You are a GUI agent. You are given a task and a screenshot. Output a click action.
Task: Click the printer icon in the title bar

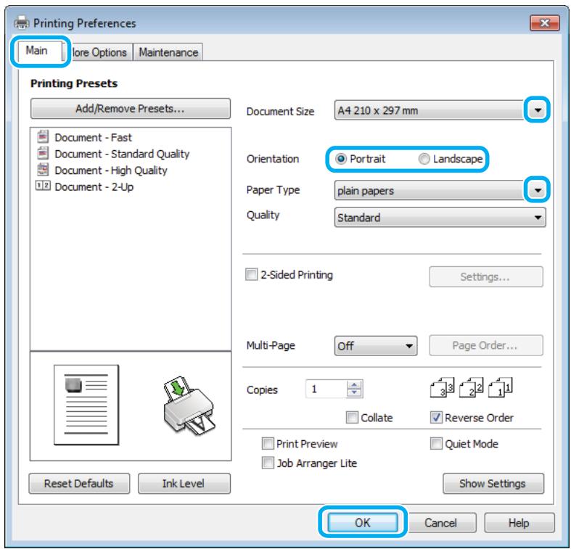[22, 22]
